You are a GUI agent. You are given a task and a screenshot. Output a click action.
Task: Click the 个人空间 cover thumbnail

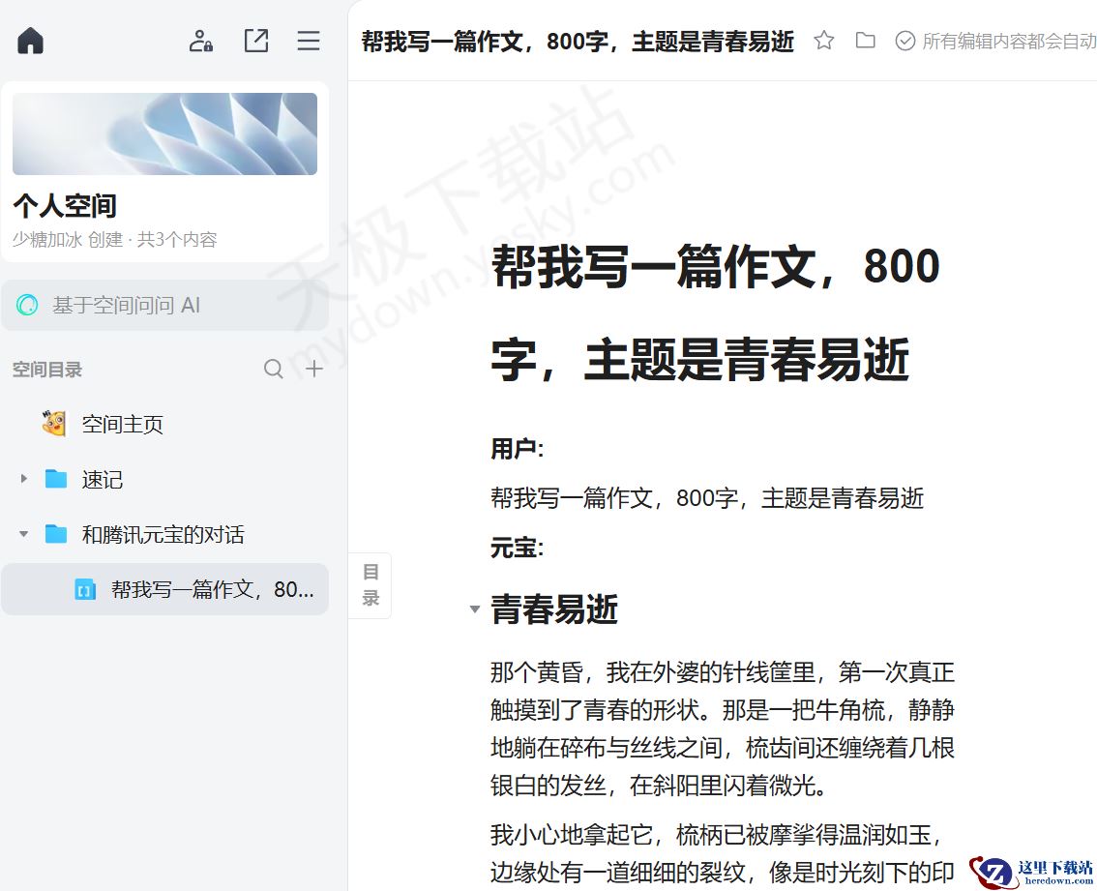164,134
